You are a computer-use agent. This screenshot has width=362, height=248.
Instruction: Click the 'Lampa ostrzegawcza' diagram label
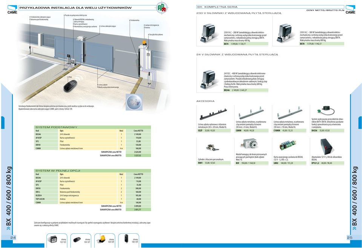tap(152, 25)
